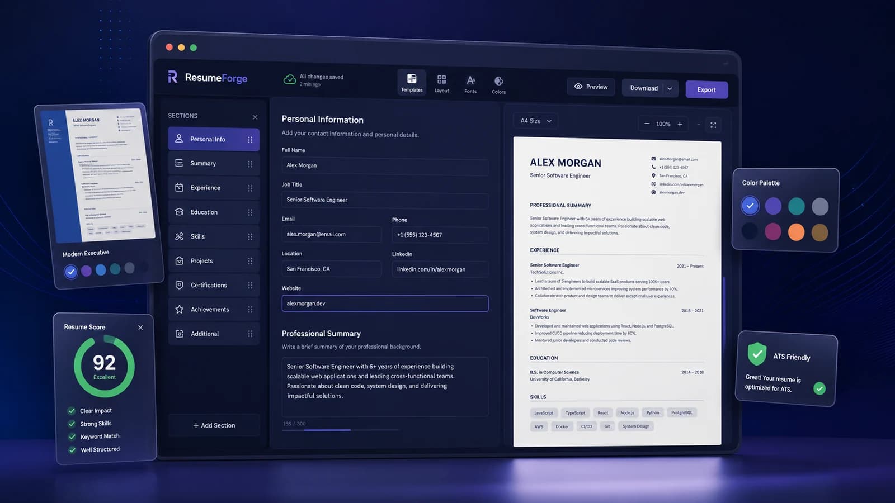Select the Projects section
Image resolution: width=895 pixels, height=503 pixels.
tap(214, 260)
